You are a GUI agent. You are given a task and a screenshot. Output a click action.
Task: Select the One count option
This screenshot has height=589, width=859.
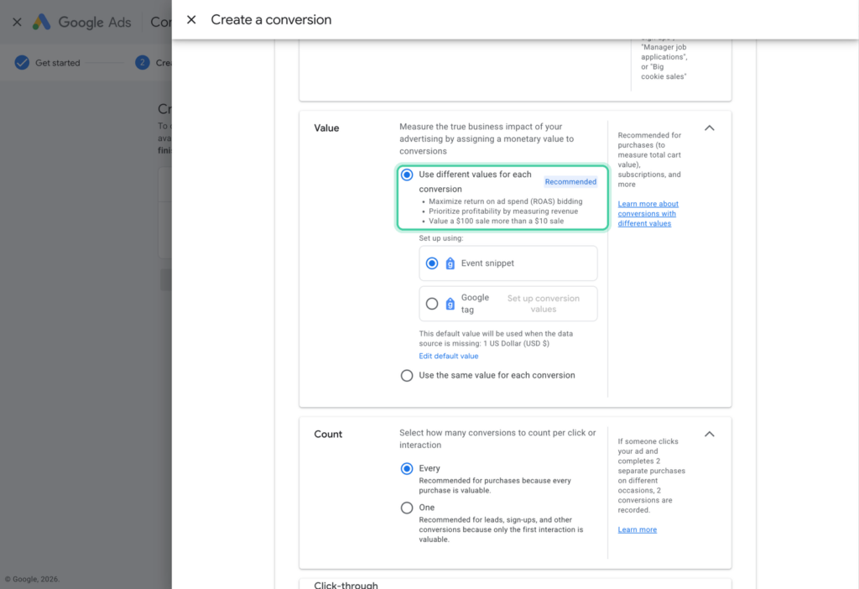[x=407, y=508]
